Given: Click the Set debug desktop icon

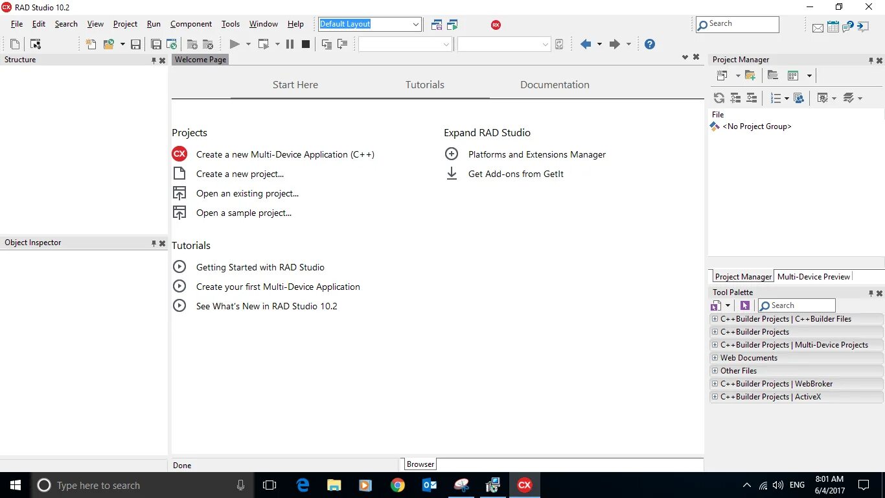Looking at the screenshot, I should click(x=452, y=25).
